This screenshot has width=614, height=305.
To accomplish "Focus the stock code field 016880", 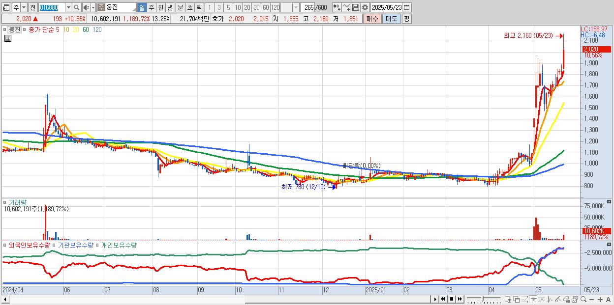I will pos(51,7).
